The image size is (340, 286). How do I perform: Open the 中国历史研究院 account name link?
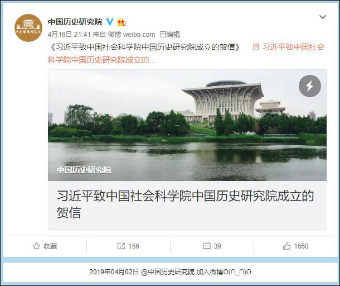75,22
